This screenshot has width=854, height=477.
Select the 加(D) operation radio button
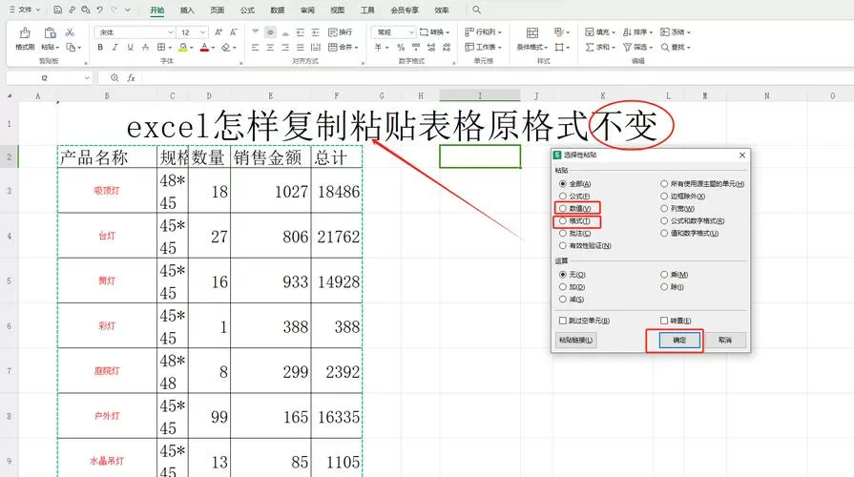563,287
